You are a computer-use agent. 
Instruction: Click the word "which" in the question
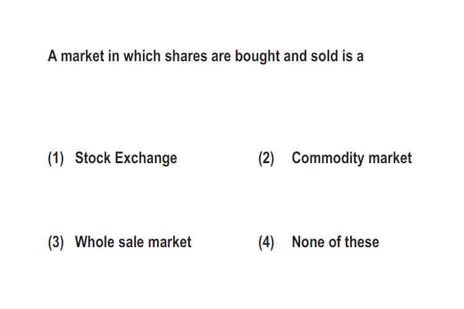tap(142, 56)
